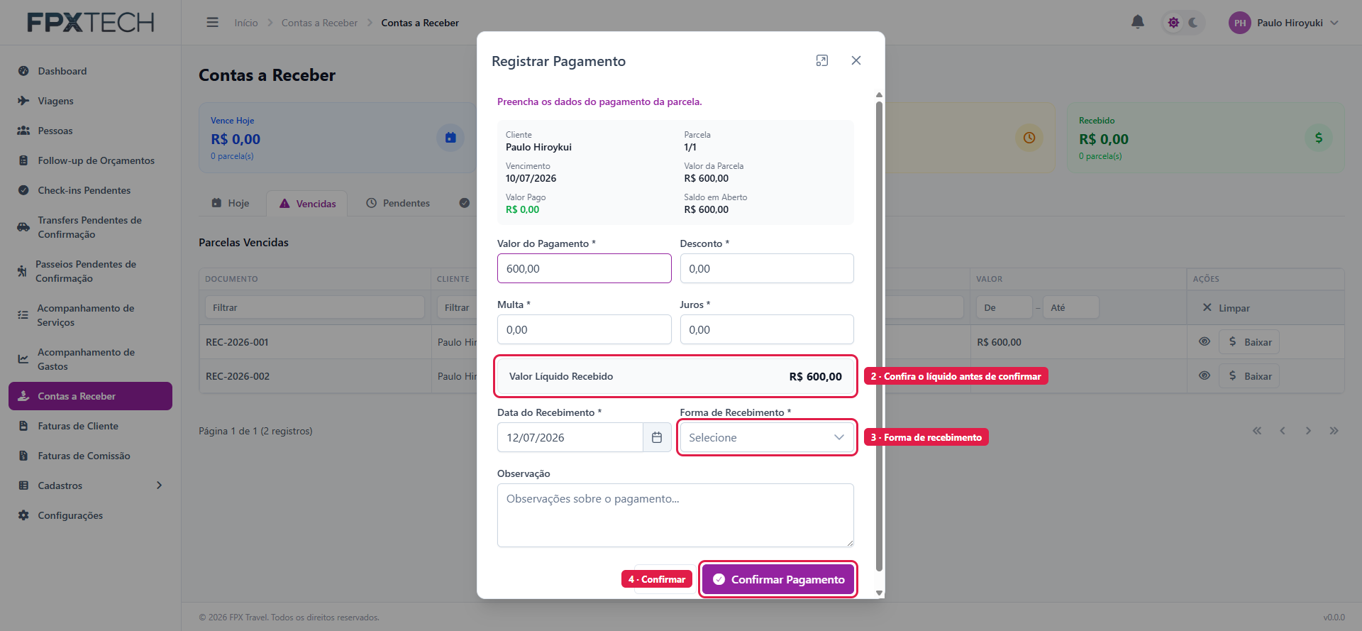
Task: Click the Documento Filtrar field
Action: tap(315, 307)
